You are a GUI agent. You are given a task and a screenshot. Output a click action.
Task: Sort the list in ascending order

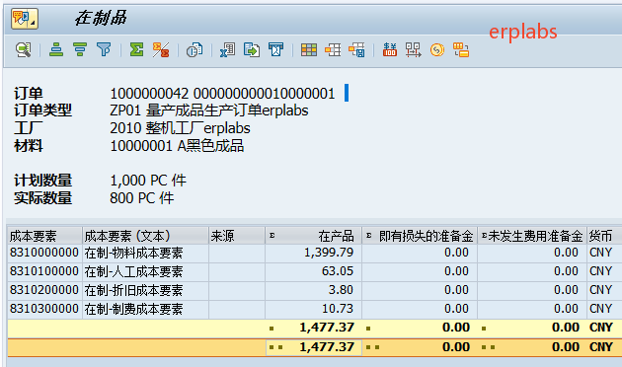(56, 50)
